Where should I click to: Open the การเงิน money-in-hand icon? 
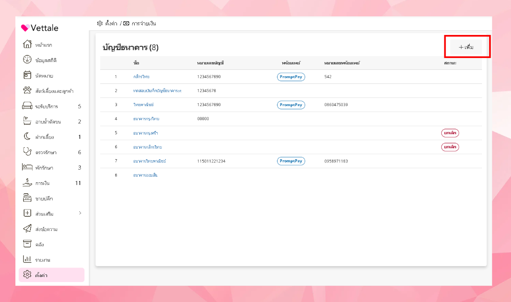pos(27,182)
